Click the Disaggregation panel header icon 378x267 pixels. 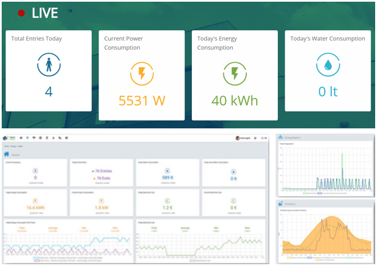280,137
